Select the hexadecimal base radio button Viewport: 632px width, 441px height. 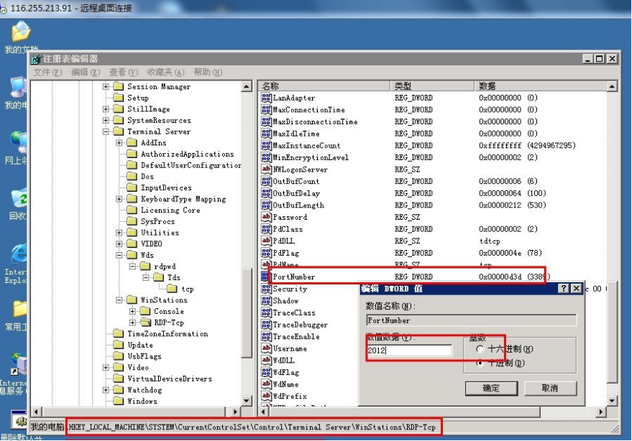coord(480,349)
